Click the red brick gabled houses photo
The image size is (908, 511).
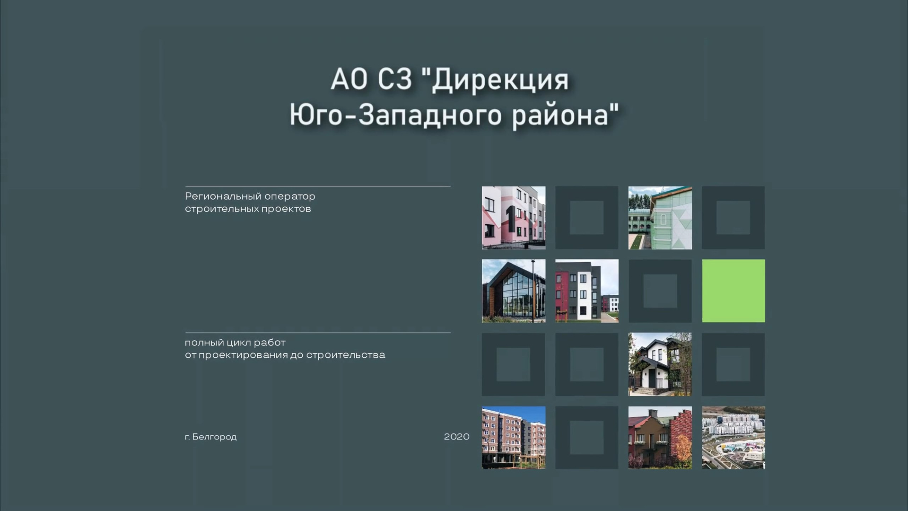[x=660, y=438]
